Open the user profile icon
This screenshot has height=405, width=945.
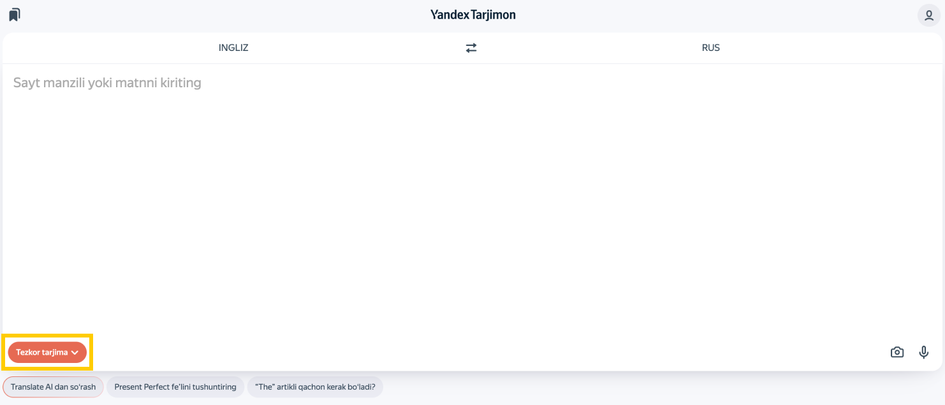pos(929,15)
